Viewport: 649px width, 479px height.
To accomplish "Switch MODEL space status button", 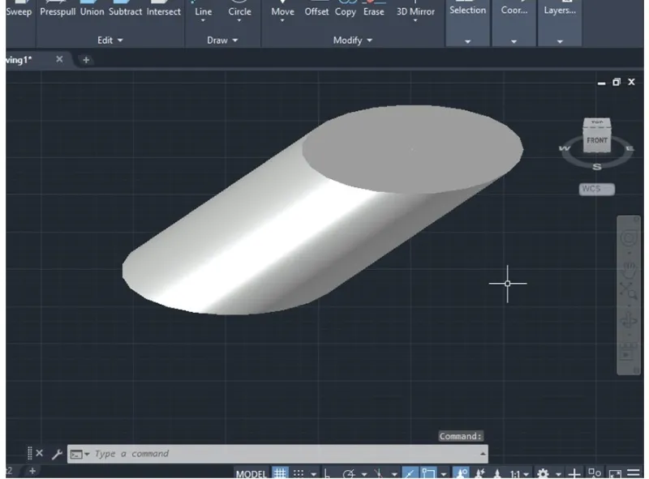I will click(251, 473).
